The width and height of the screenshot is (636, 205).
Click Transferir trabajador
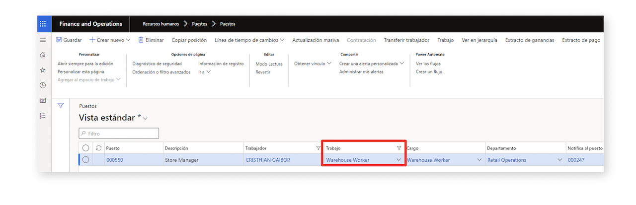406,40
